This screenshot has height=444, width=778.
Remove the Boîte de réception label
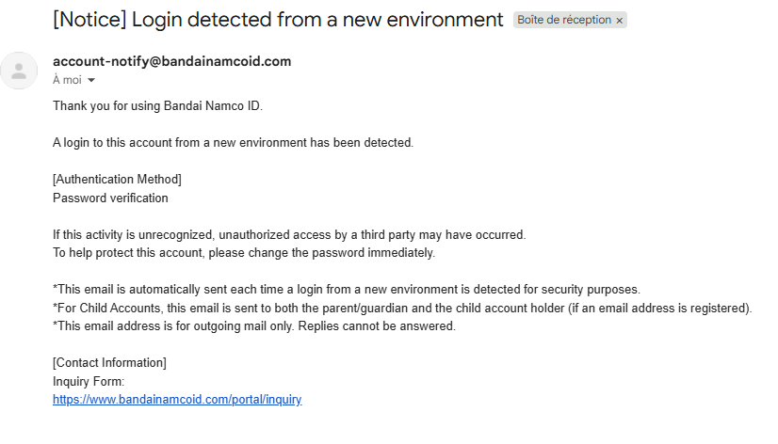tap(619, 21)
